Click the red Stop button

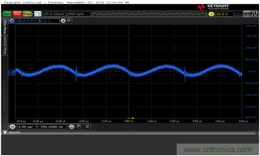click(x=17, y=14)
